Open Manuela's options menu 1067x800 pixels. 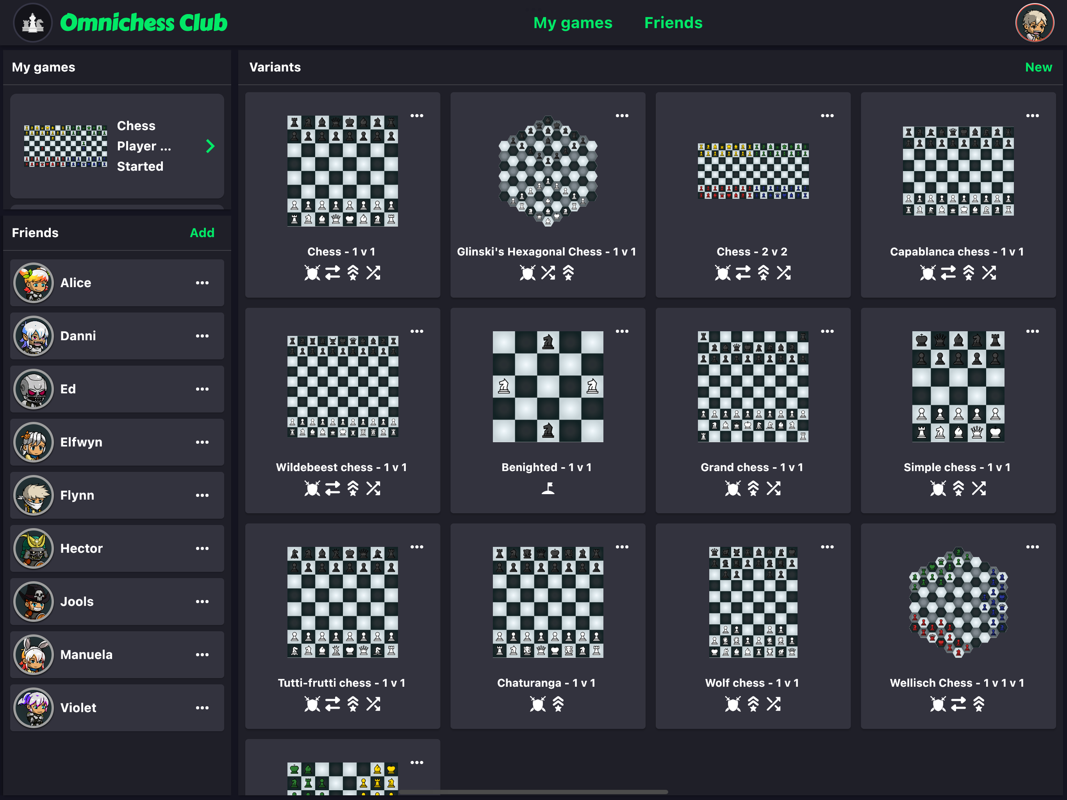click(202, 654)
